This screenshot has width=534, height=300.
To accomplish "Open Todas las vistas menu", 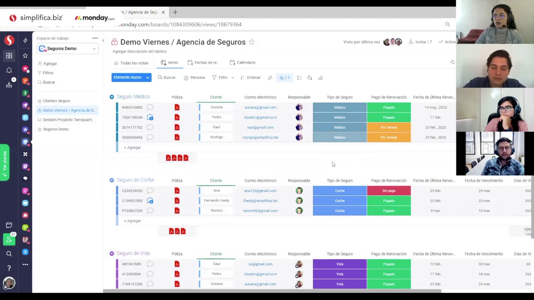I will click(x=131, y=63).
